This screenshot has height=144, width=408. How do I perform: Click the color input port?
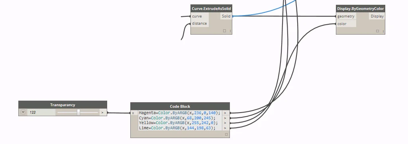346,23
